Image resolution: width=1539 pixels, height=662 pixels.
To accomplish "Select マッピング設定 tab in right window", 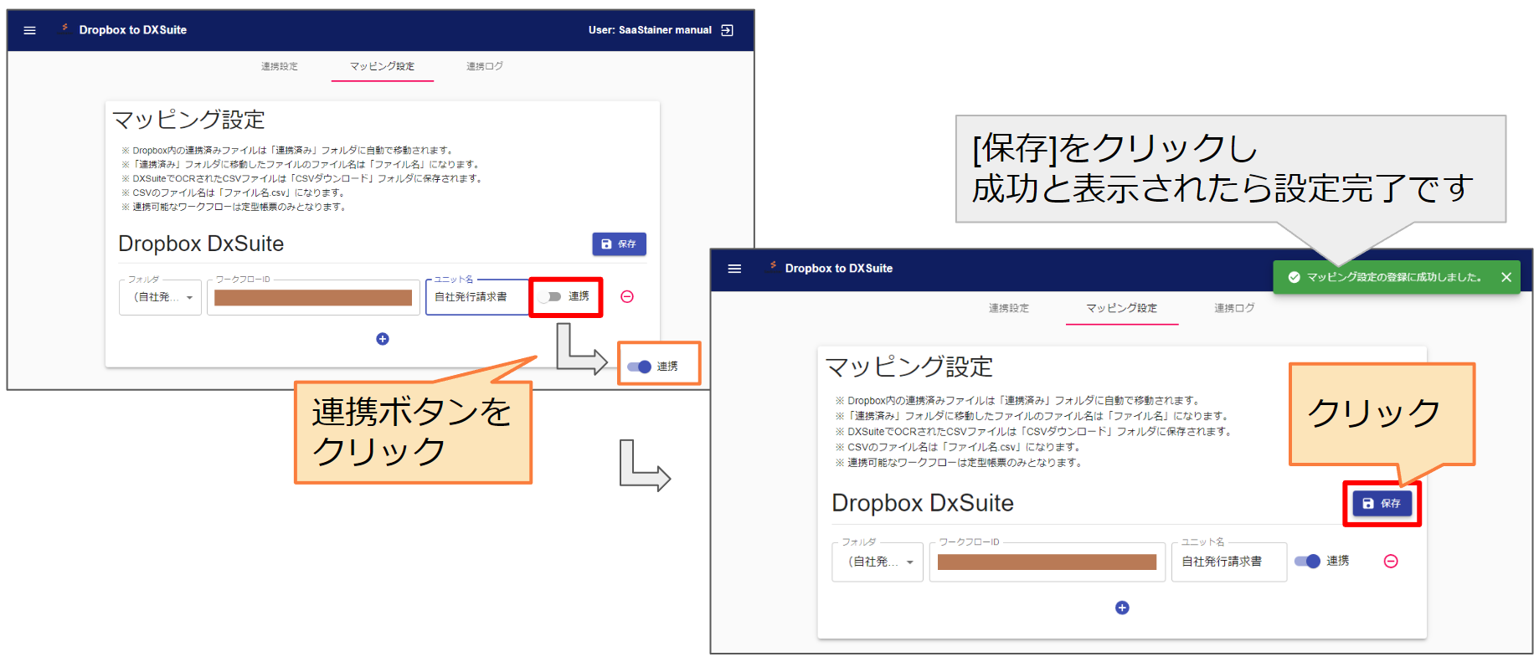I will pos(1122,308).
